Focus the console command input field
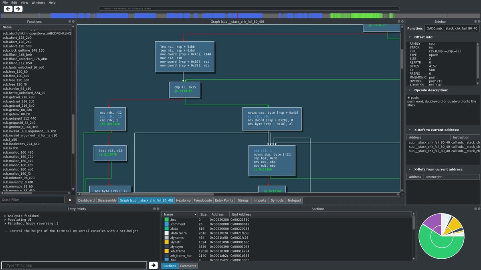481x270 pixels. [74, 265]
